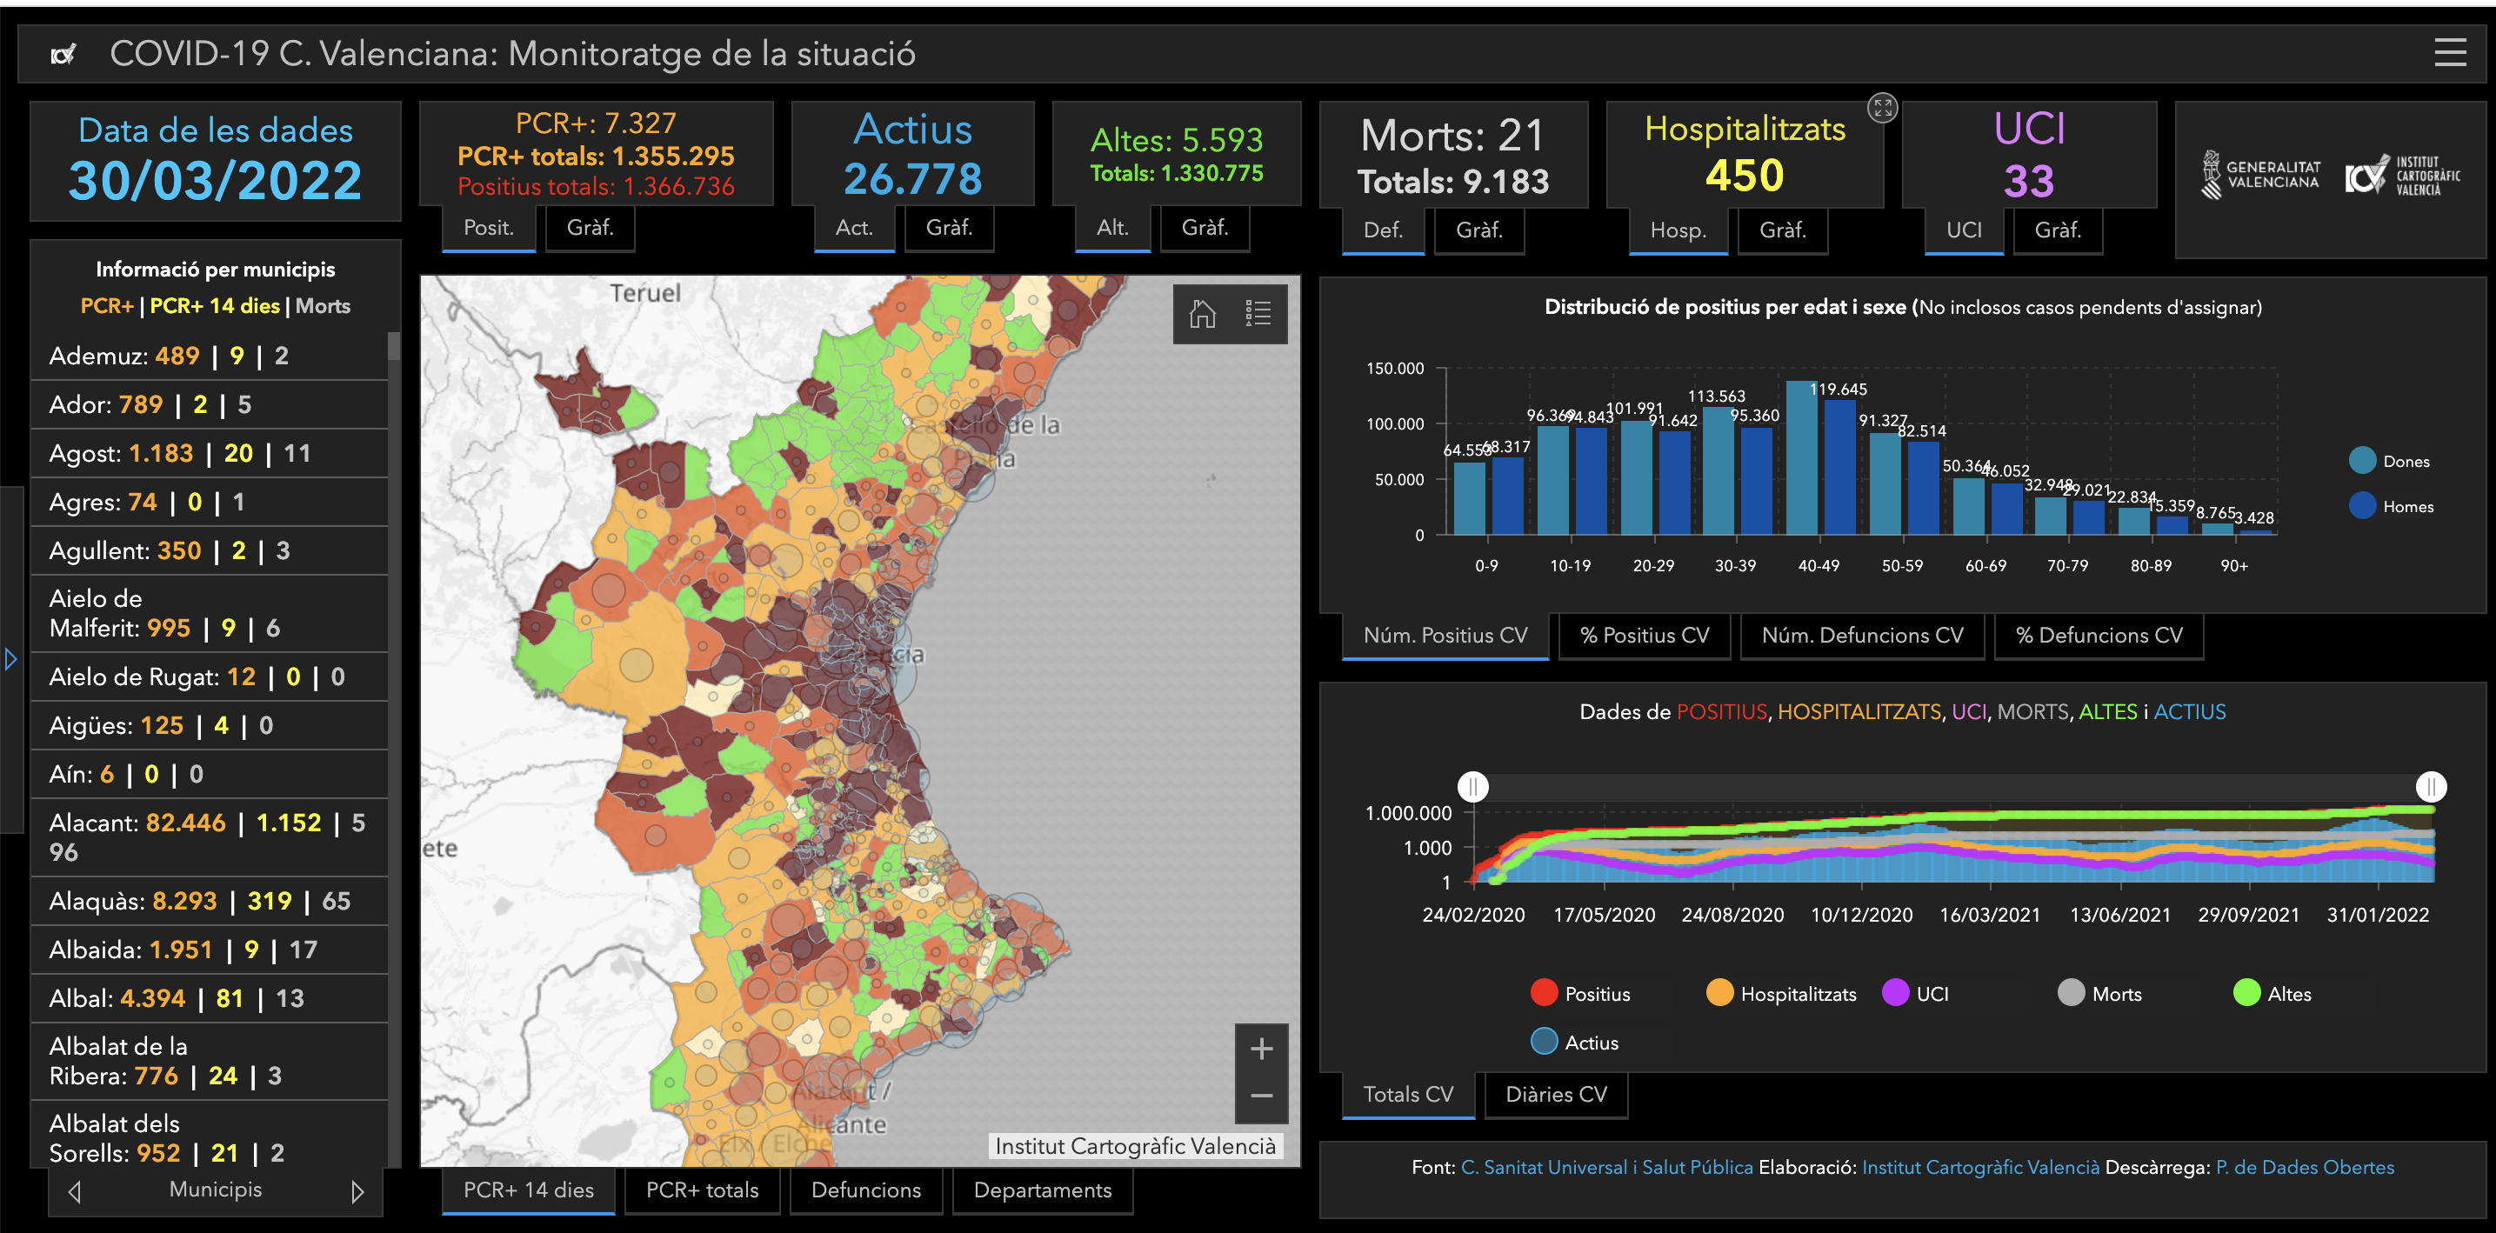The width and height of the screenshot is (2496, 1233).
Task: Open P. de Dades Obertes link
Action: click(2304, 1167)
